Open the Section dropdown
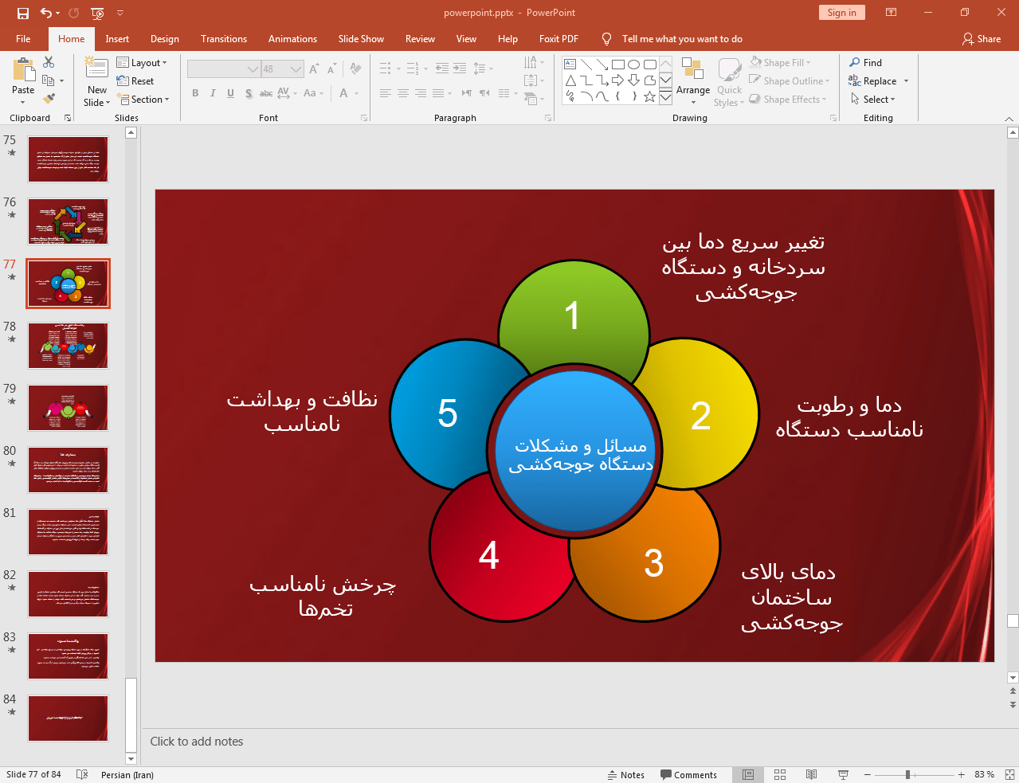 143,99
